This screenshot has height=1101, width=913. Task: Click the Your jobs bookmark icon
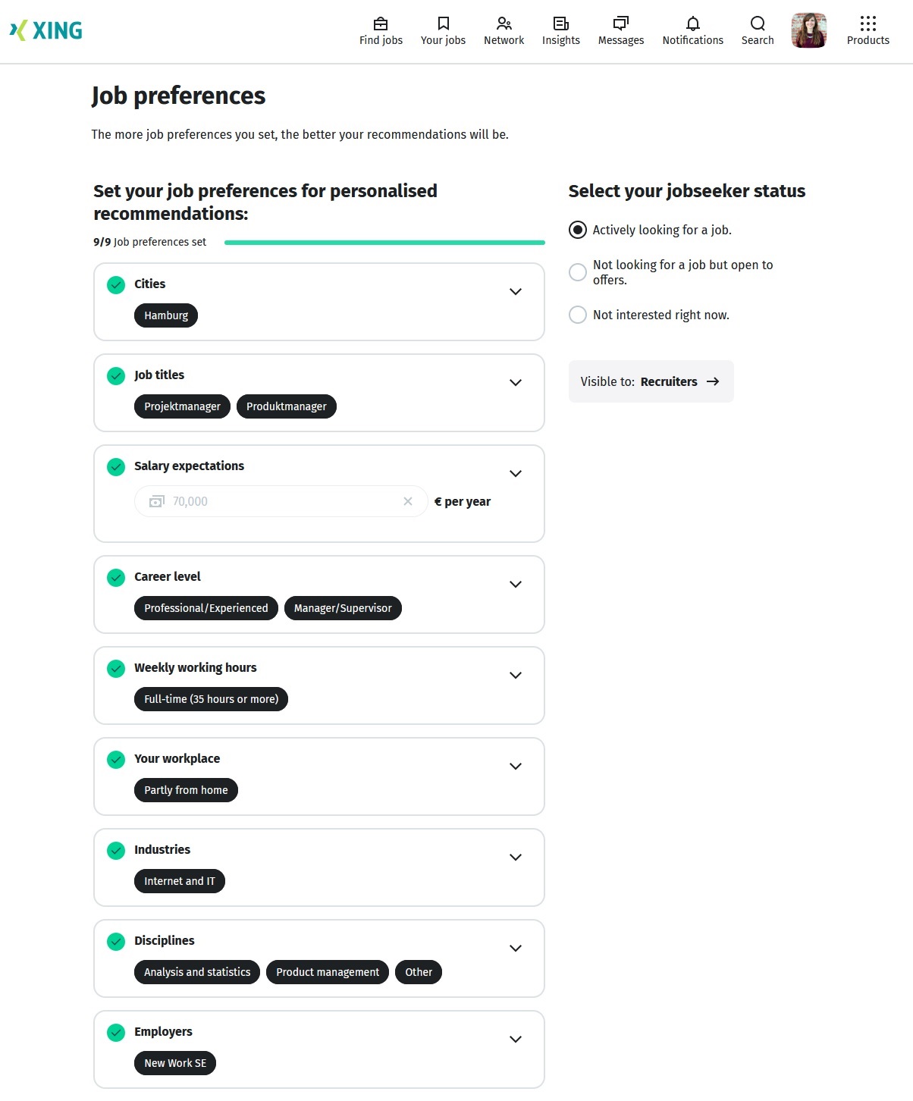click(x=442, y=30)
